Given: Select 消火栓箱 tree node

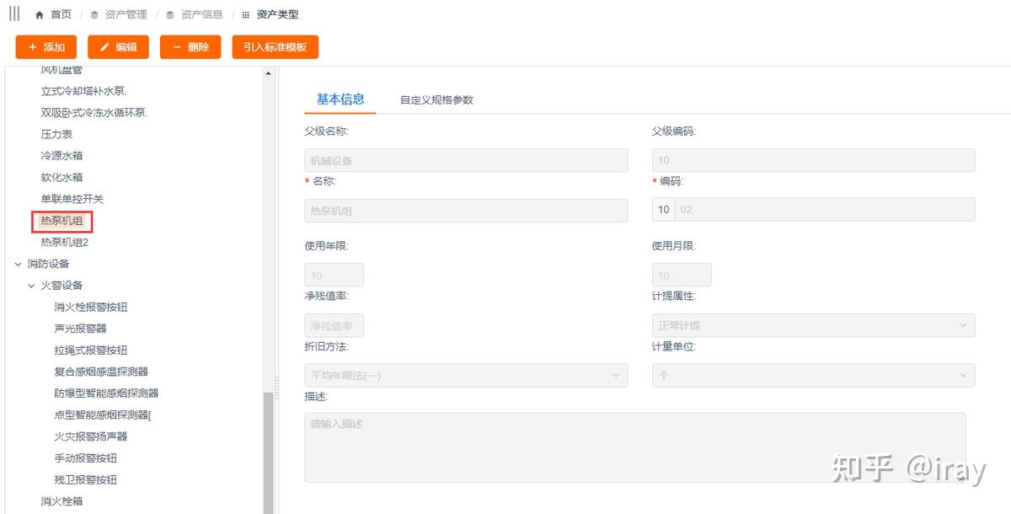Looking at the screenshot, I should point(62,501).
